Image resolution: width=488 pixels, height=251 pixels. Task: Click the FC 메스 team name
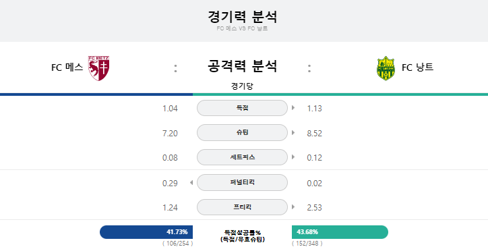(x=67, y=67)
